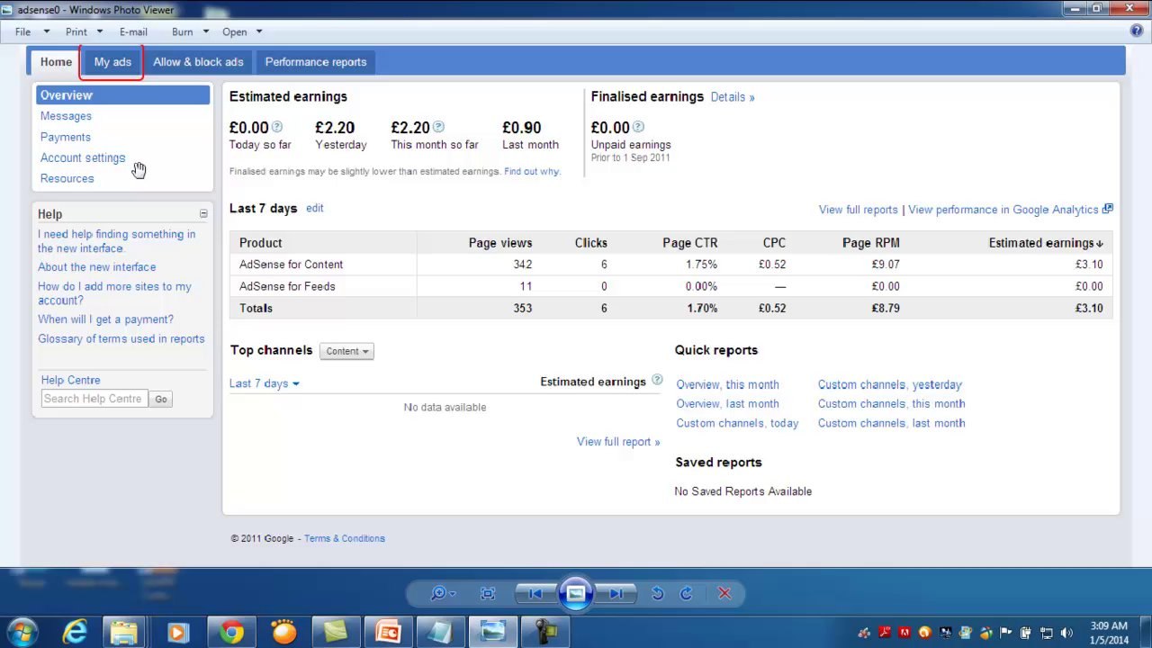Open When will I get a payment? link

105,319
